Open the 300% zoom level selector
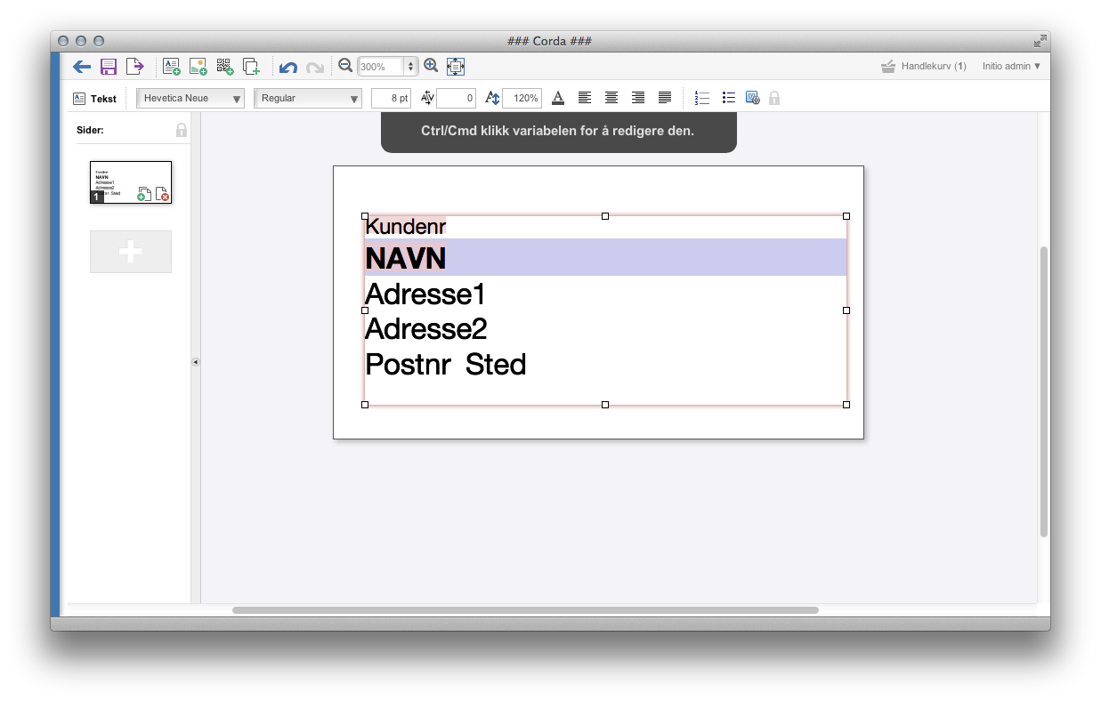1101x701 pixels. coord(409,67)
